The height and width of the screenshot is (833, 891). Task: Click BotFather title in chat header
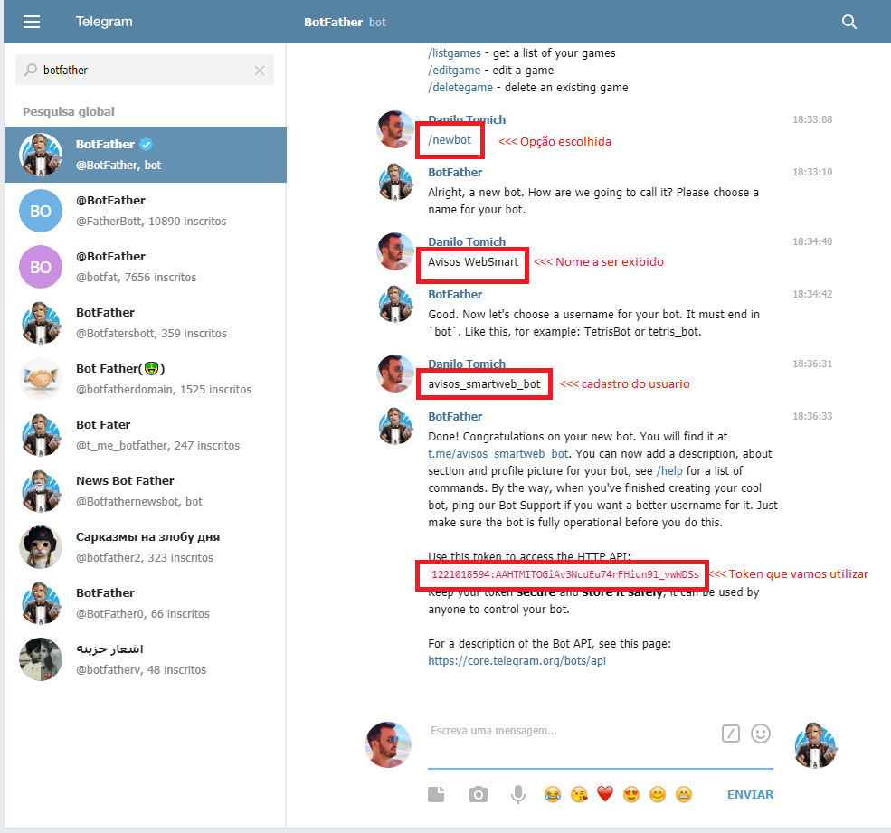333,23
